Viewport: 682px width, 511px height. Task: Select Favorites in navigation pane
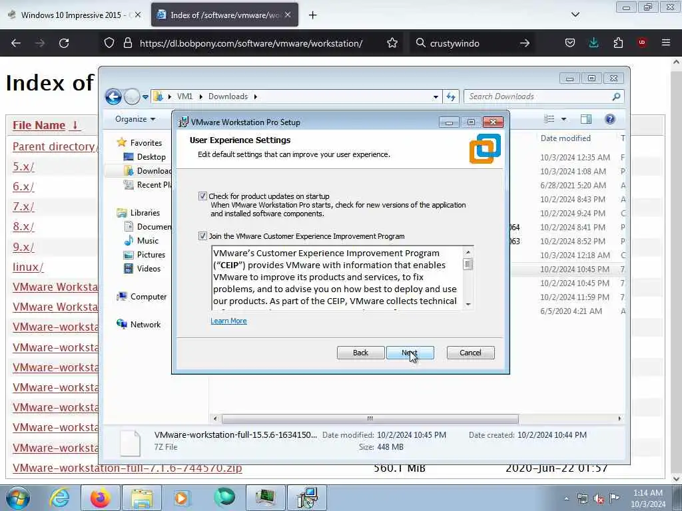tap(146, 142)
